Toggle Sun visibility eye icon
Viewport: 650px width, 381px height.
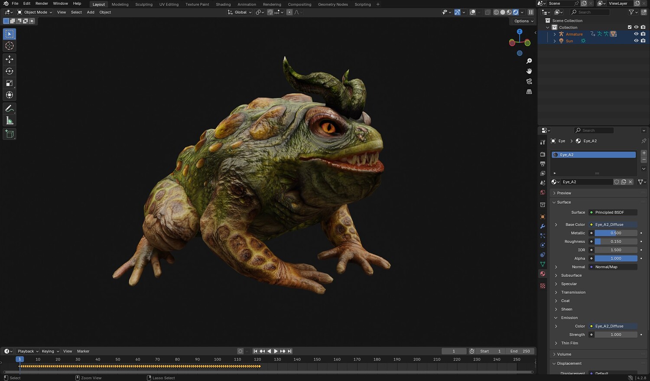(x=636, y=41)
